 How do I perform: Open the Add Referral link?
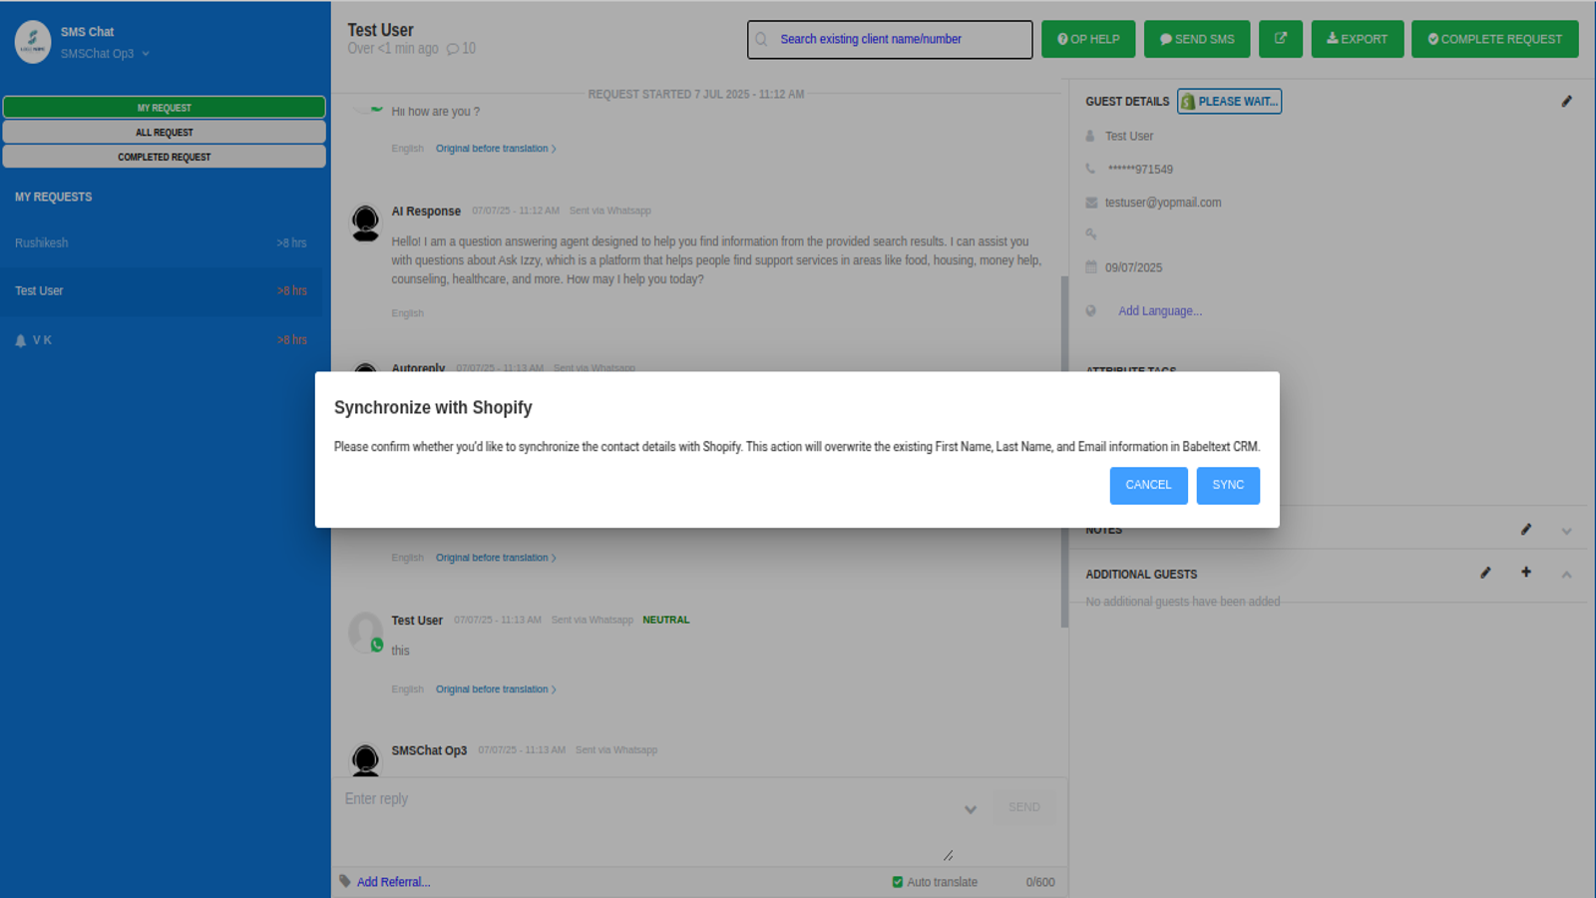click(394, 882)
